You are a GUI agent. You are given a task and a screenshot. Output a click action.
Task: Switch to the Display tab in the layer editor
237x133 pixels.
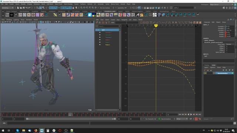tap(207, 65)
